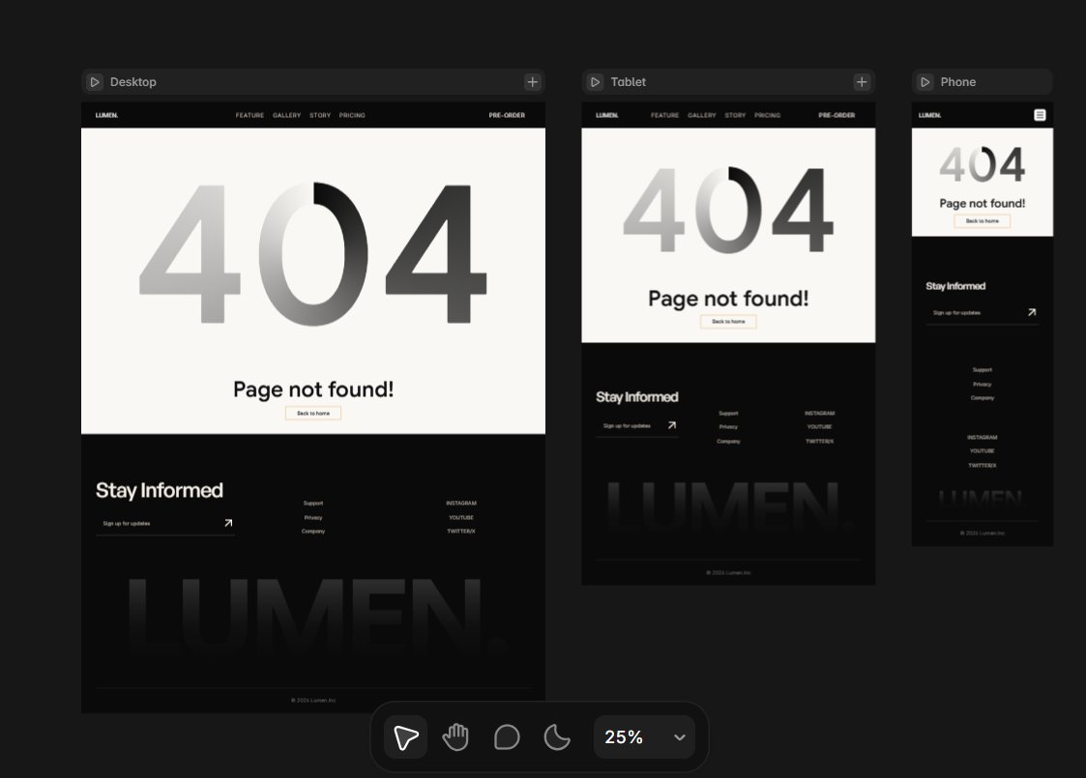Click Company link in Desktop footer
Image resolution: width=1086 pixels, height=778 pixels.
[313, 531]
